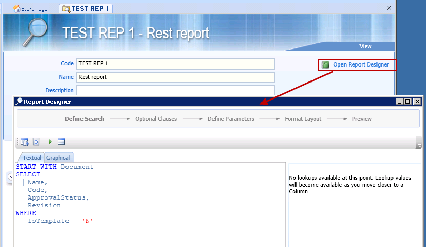The width and height of the screenshot is (426, 247).
Task: Switch to the Start Page tab
Action: click(30, 9)
